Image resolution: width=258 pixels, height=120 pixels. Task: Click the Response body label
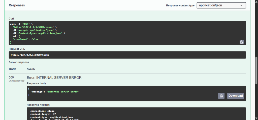pyautogui.click(x=36, y=83)
